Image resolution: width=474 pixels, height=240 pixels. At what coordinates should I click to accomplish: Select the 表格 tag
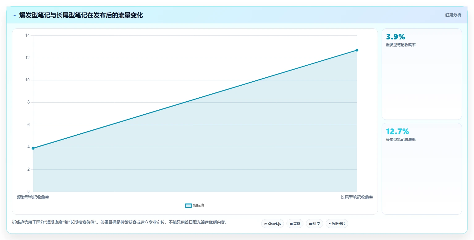295,224
